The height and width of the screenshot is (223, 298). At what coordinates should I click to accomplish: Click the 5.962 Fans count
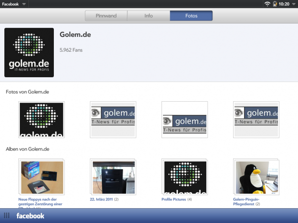[71, 50]
